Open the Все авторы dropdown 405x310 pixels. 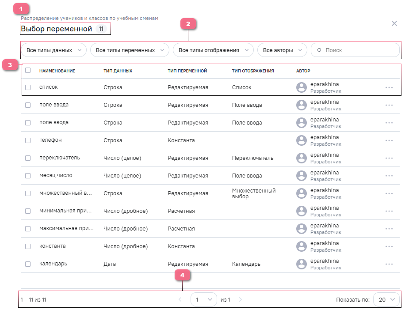[x=282, y=50]
